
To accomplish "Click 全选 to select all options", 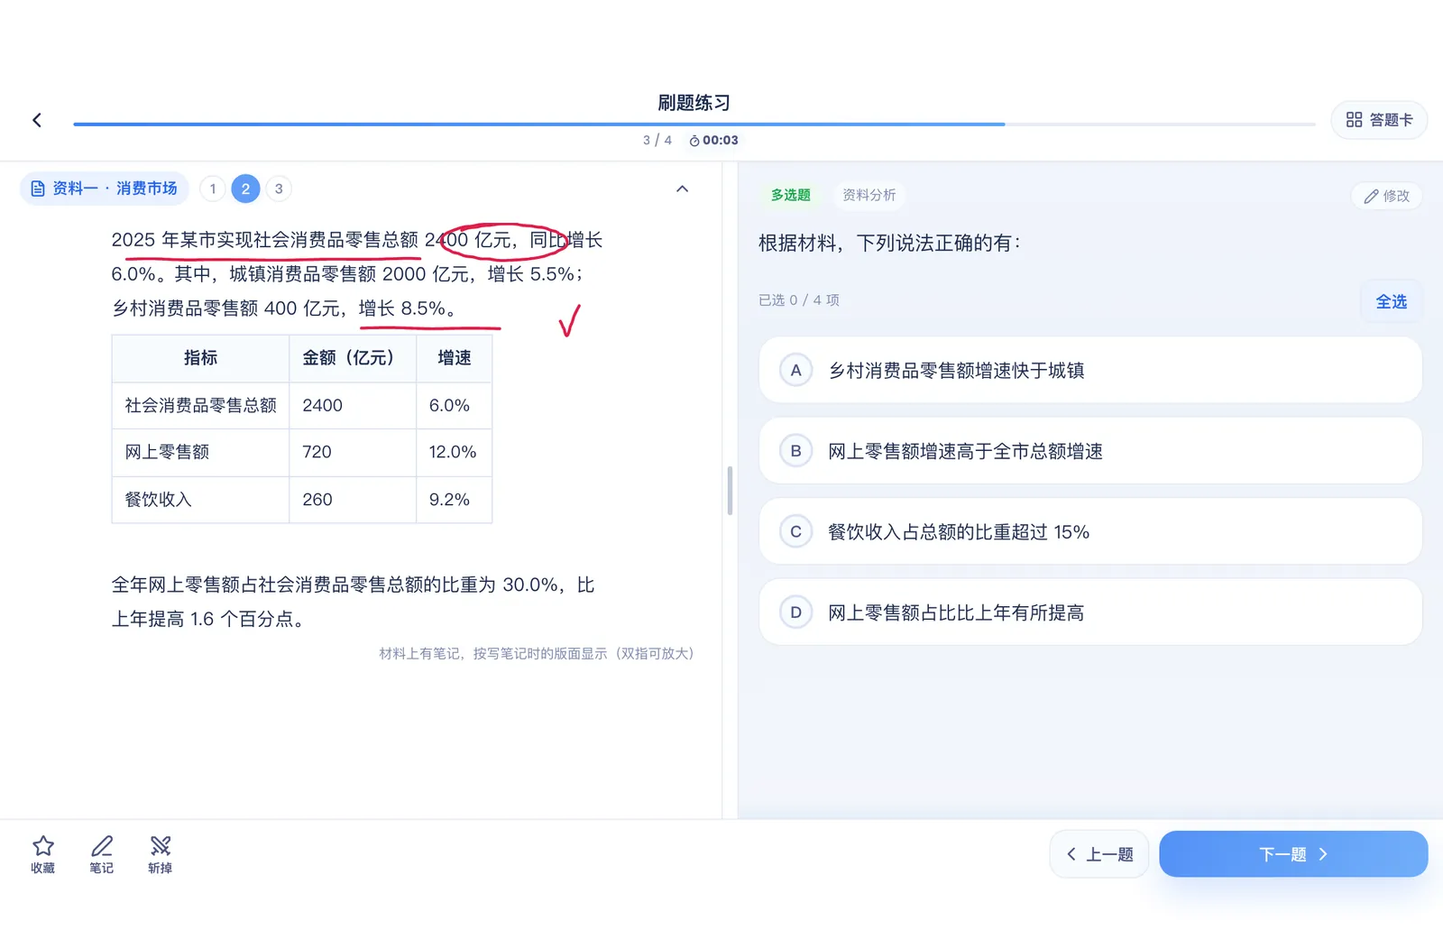I will [x=1391, y=301].
